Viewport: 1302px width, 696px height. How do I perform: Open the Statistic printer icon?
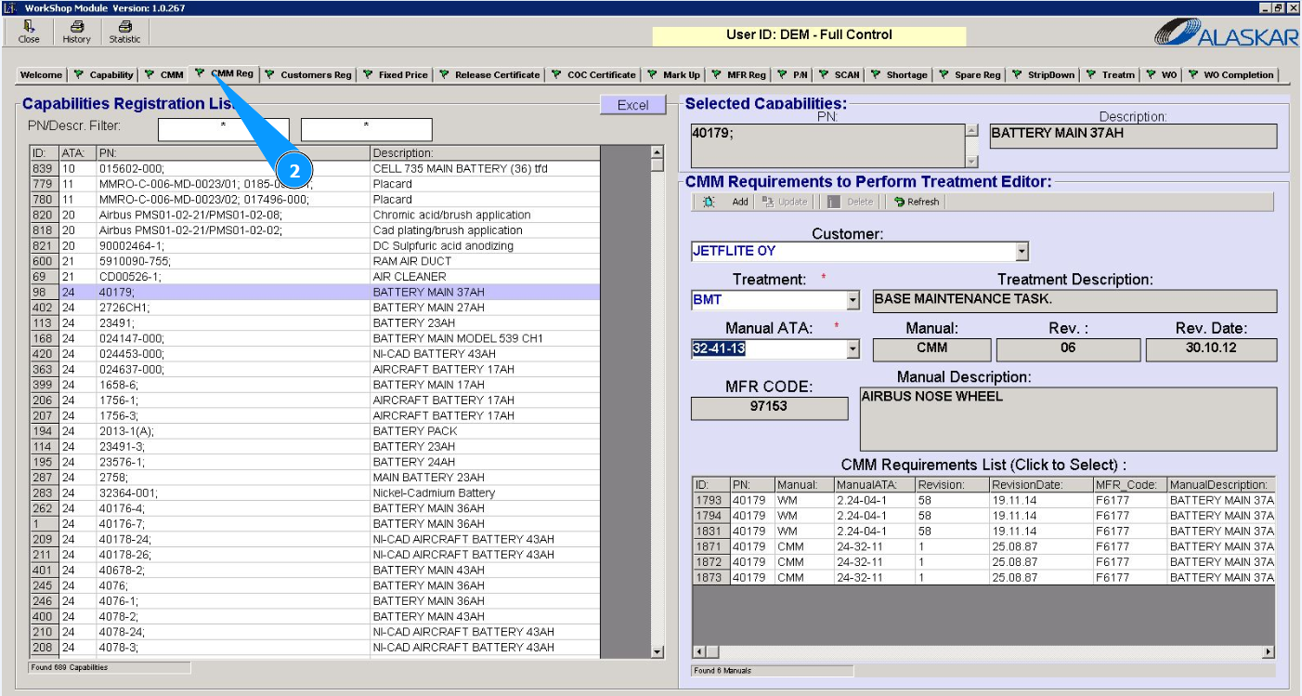click(124, 33)
